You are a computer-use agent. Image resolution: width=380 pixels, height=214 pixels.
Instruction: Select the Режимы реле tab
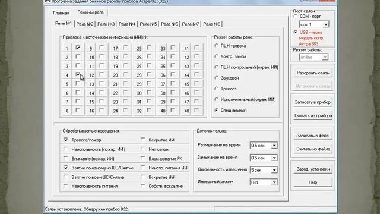[91, 12]
